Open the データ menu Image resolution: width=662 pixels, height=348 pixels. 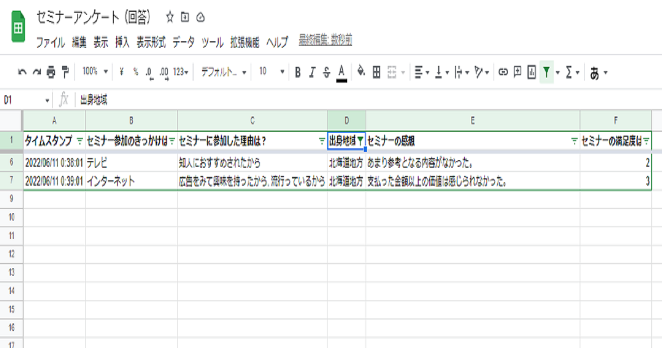point(183,42)
